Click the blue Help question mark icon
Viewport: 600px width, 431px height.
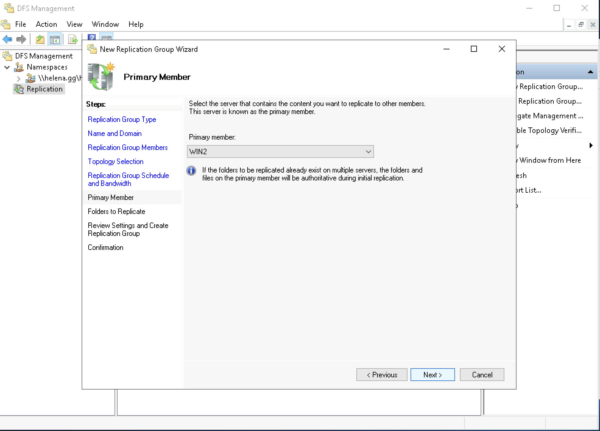[x=91, y=37]
